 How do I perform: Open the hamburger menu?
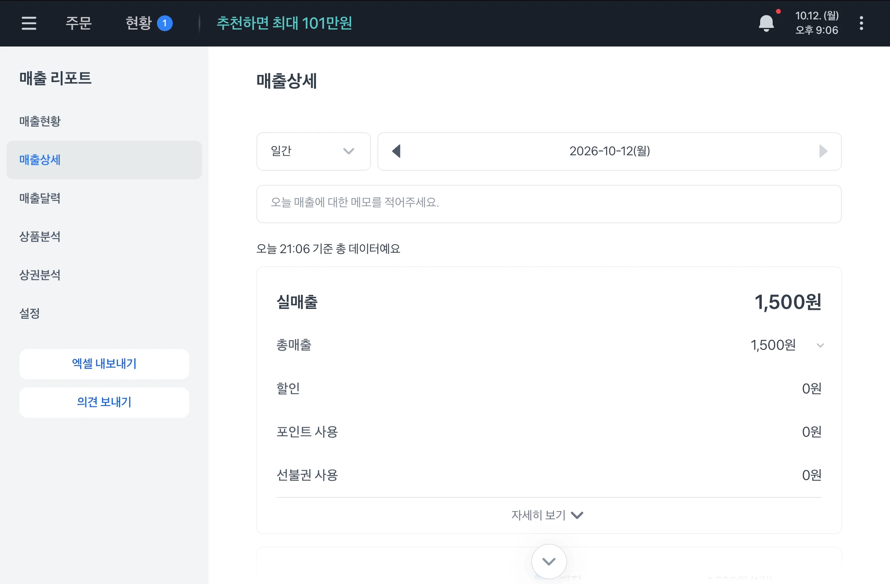point(29,23)
